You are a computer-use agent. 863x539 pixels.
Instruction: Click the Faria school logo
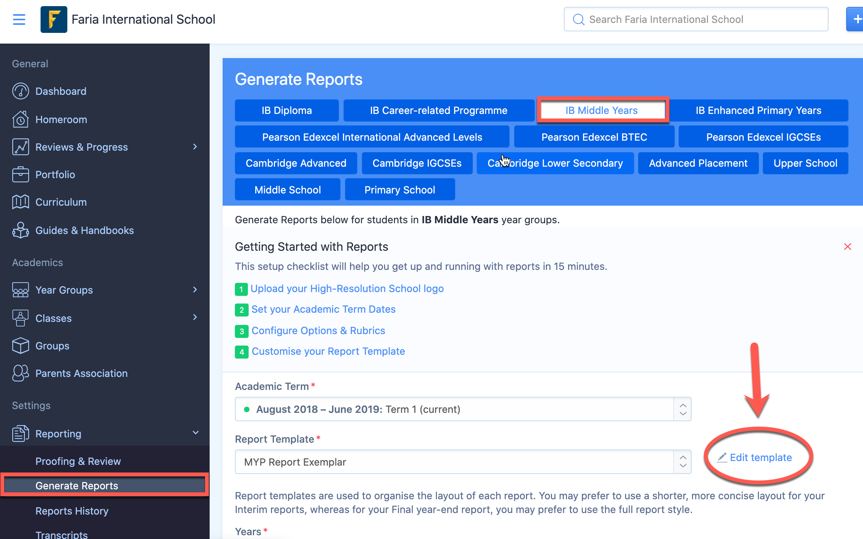(x=54, y=19)
